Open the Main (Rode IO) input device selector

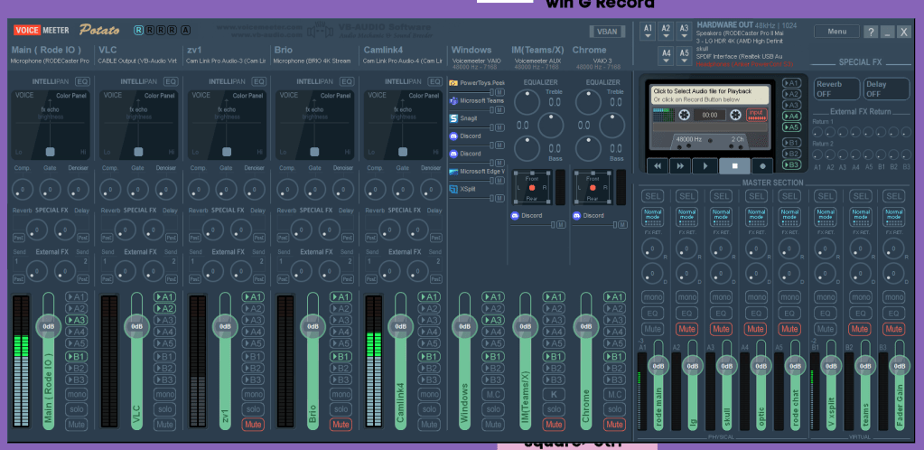pos(51,61)
